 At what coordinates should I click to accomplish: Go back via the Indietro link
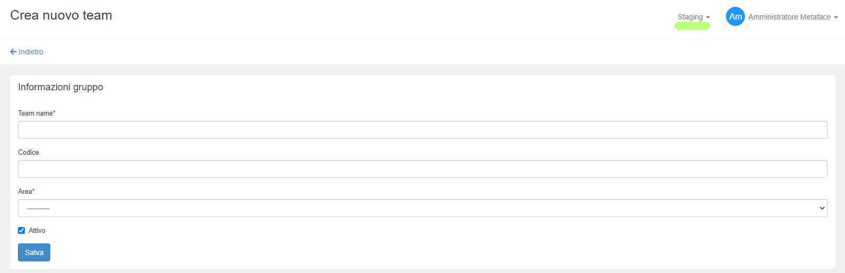click(31, 52)
